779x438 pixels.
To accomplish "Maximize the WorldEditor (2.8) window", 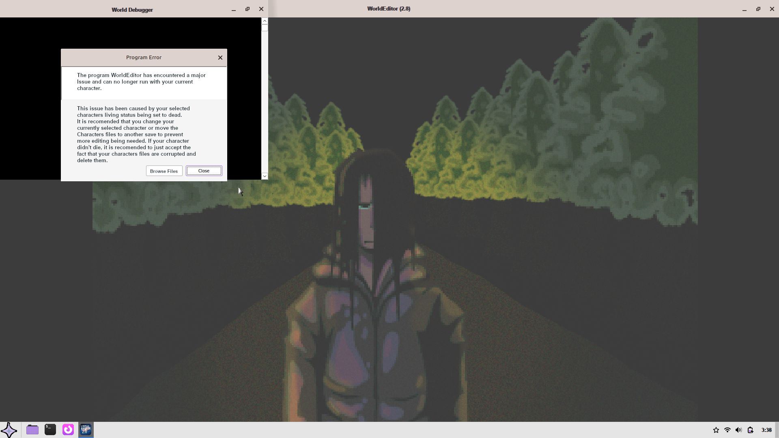I will click(758, 9).
